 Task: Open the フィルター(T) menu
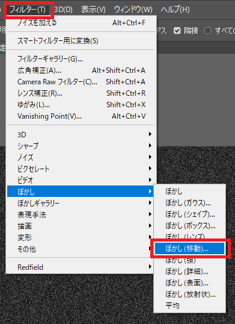28,10
